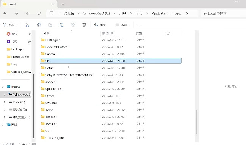Image resolution: width=246 pixels, height=145 pixels.
Task: Click the firfie breadcrumb segment
Action: point(139,14)
